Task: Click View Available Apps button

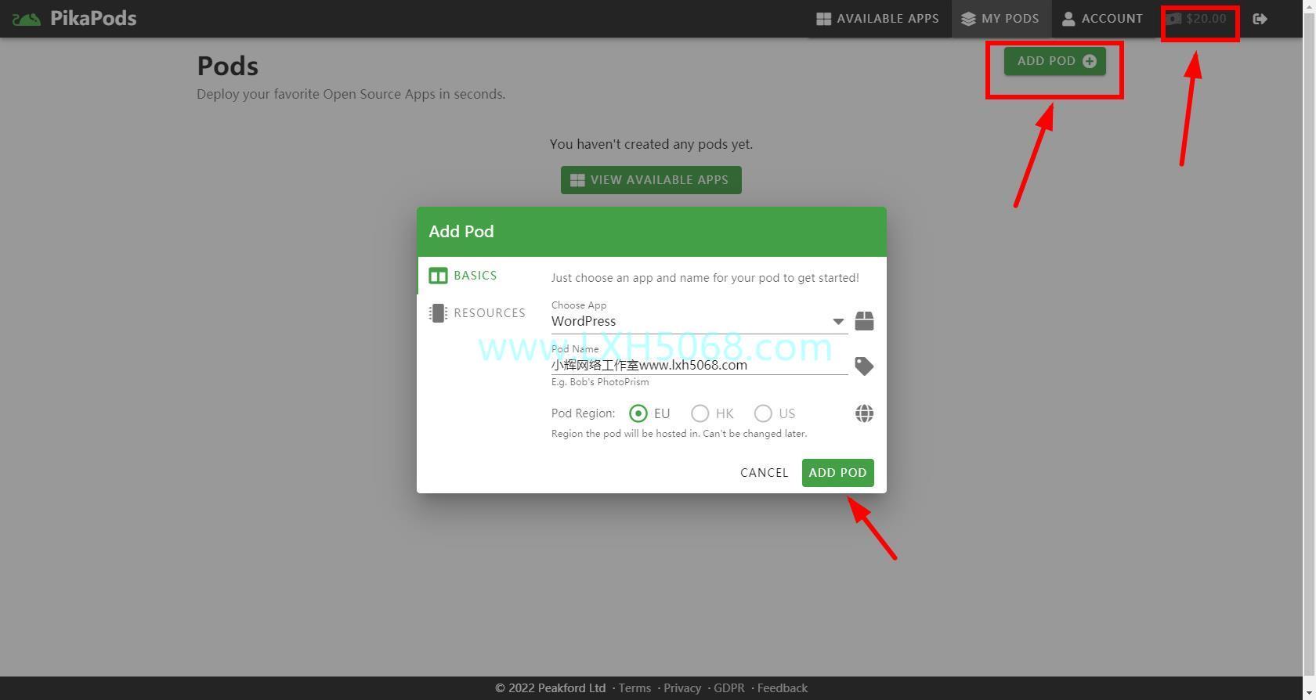Action: (651, 180)
